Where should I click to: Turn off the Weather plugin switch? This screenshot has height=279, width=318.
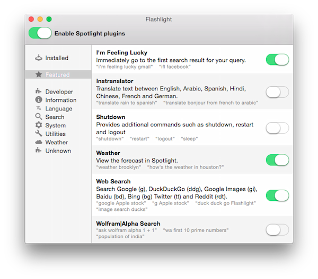coord(277,160)
